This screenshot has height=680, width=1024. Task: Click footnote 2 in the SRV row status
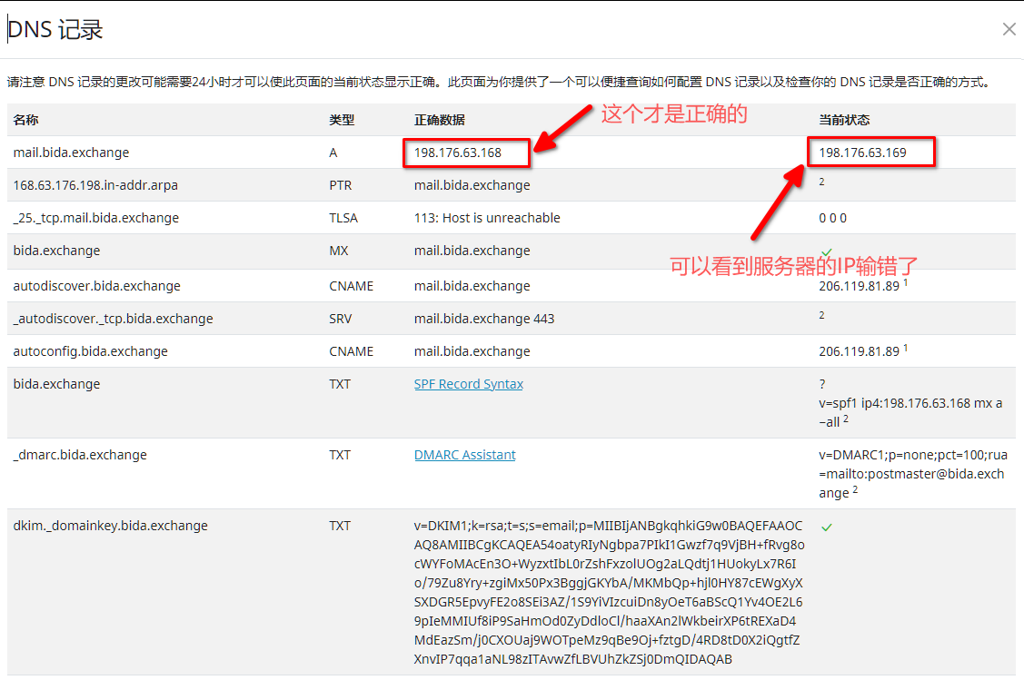[821, 316]
